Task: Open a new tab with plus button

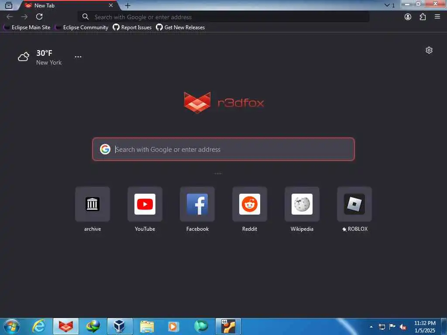Action: click(x=128, y=5)
